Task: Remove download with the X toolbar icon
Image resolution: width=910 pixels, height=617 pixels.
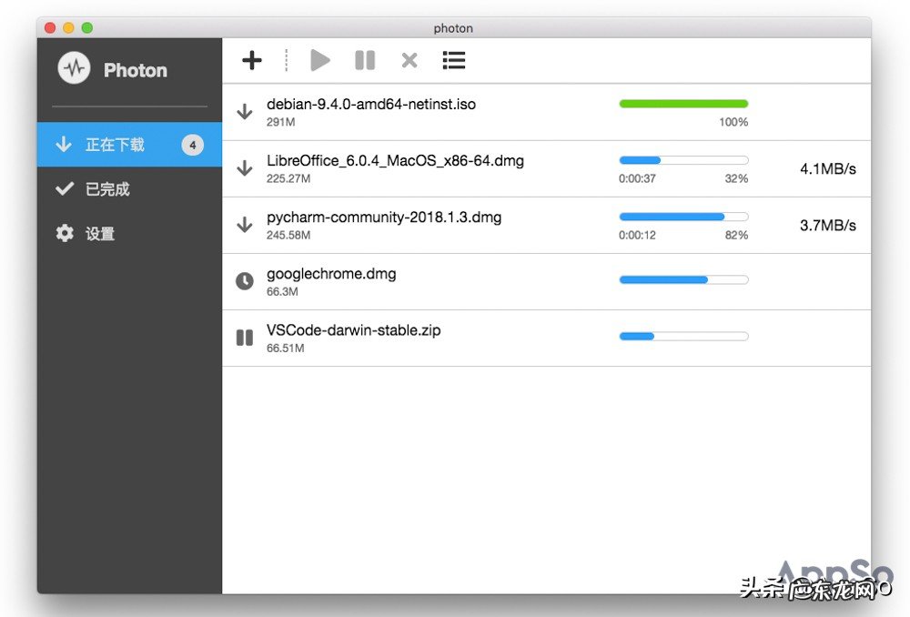Action: click(409, 60)
